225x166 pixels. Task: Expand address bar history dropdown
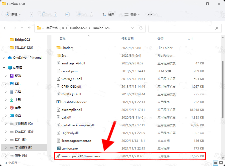[x=132, y=28]
